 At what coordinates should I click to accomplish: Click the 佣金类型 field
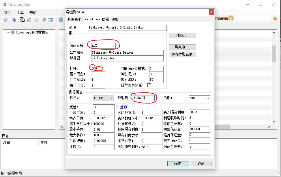coord(98,80)
